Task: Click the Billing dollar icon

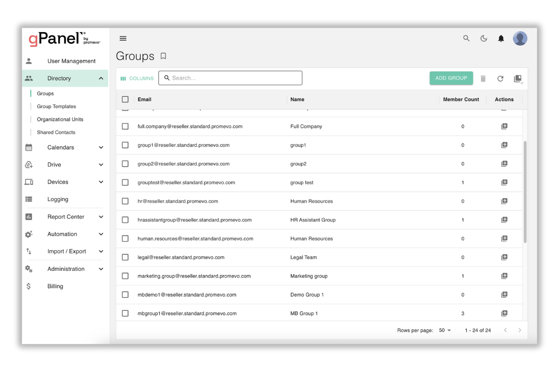Action: click(x=28, y=286)
